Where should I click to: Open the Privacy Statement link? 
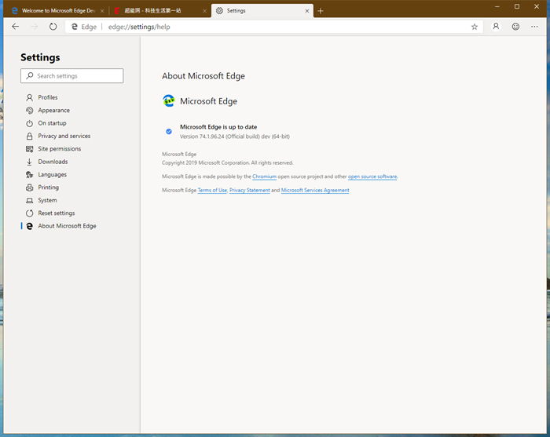(249, 190)
